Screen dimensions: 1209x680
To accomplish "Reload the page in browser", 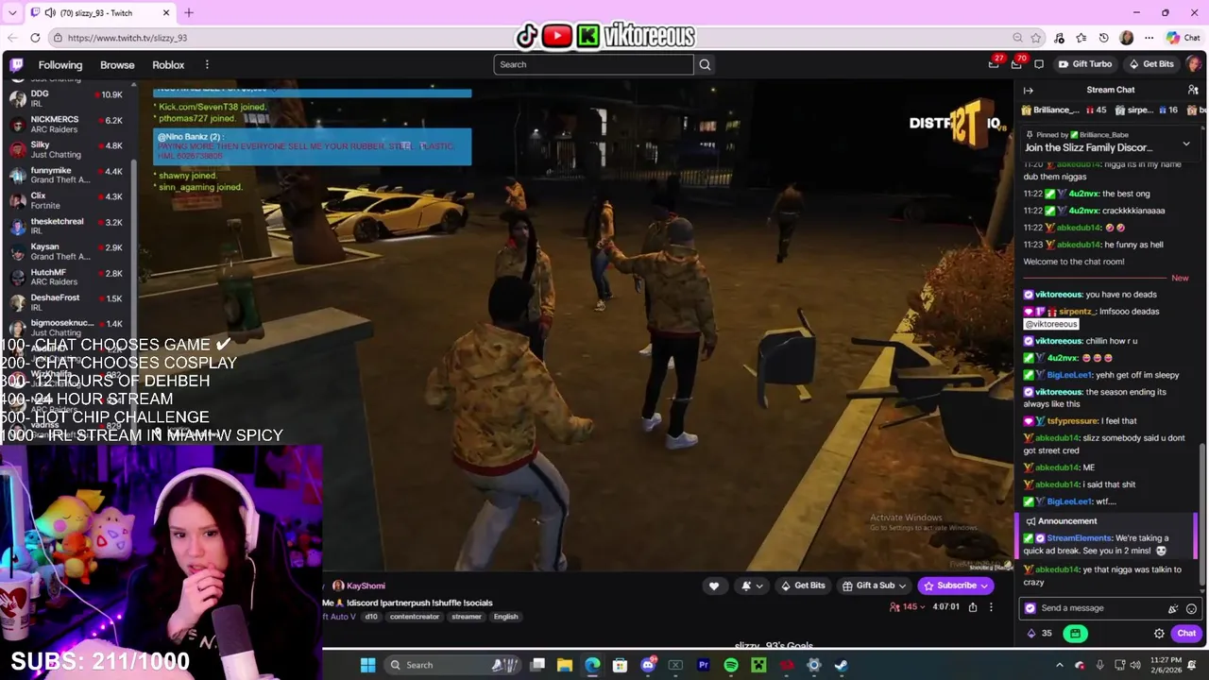I will pyautogui.click(x=35, y=38).
